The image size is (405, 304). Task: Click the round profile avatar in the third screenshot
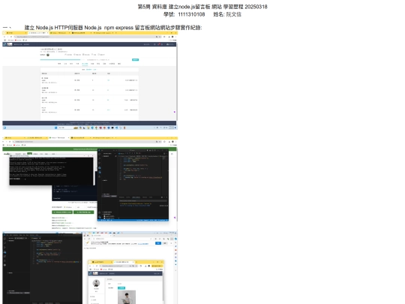tap(96, 283)
